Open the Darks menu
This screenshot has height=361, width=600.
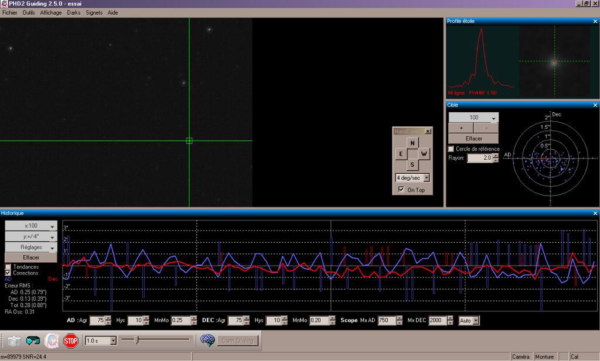coord(74,12)
